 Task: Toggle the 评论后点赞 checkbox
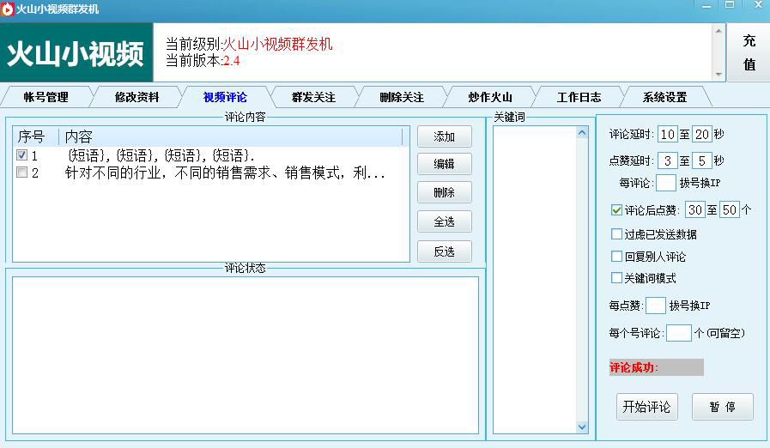616,210
